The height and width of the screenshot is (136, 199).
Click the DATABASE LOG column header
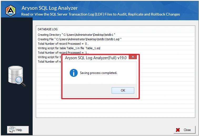coord(115,29)
